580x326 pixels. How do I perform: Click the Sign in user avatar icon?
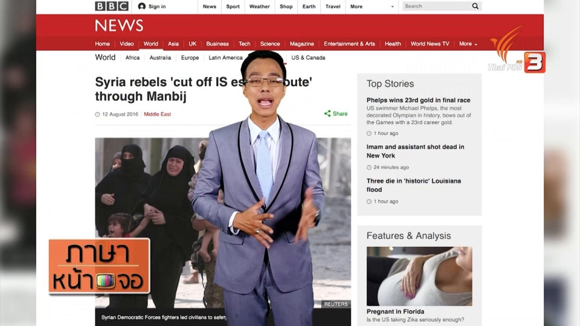[142, 6]
